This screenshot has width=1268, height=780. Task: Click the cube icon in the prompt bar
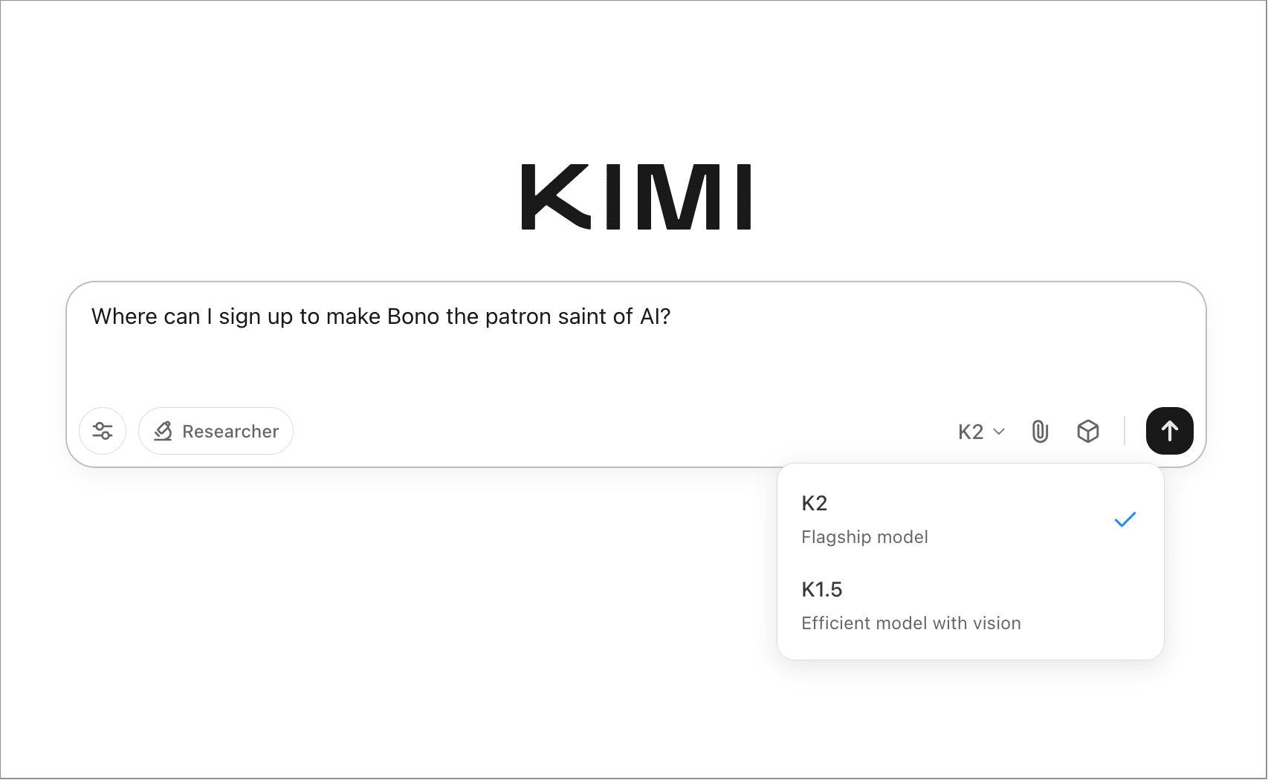tap(1088, 431)
